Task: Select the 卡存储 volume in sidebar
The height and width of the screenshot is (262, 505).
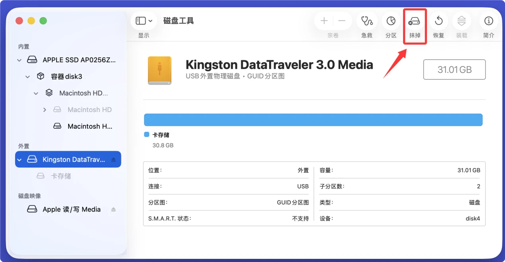Action: (68, 176)
